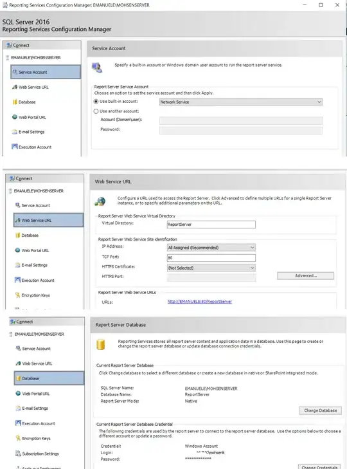Click the Change Credentials button

tap(319, 466)
